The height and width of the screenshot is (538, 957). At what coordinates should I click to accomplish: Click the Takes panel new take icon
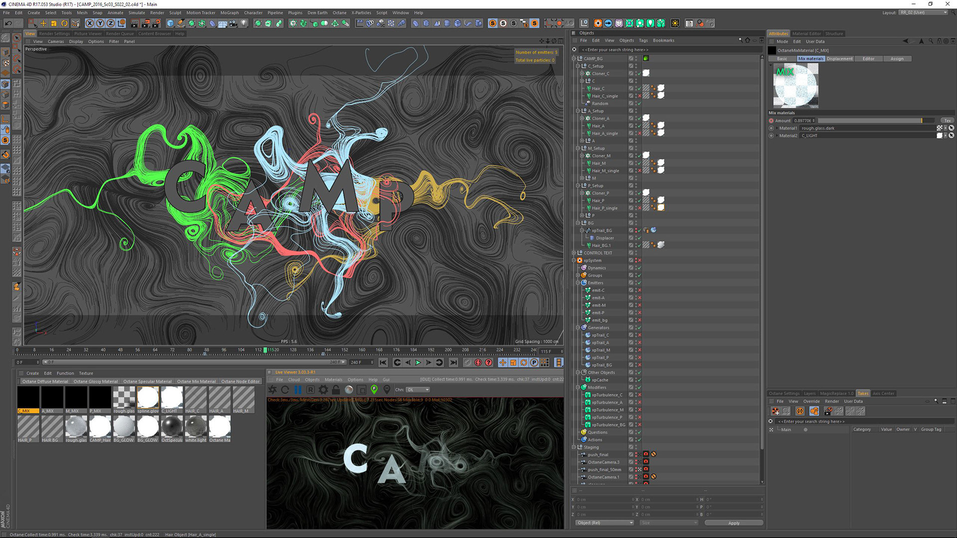(x=776, y=411)
